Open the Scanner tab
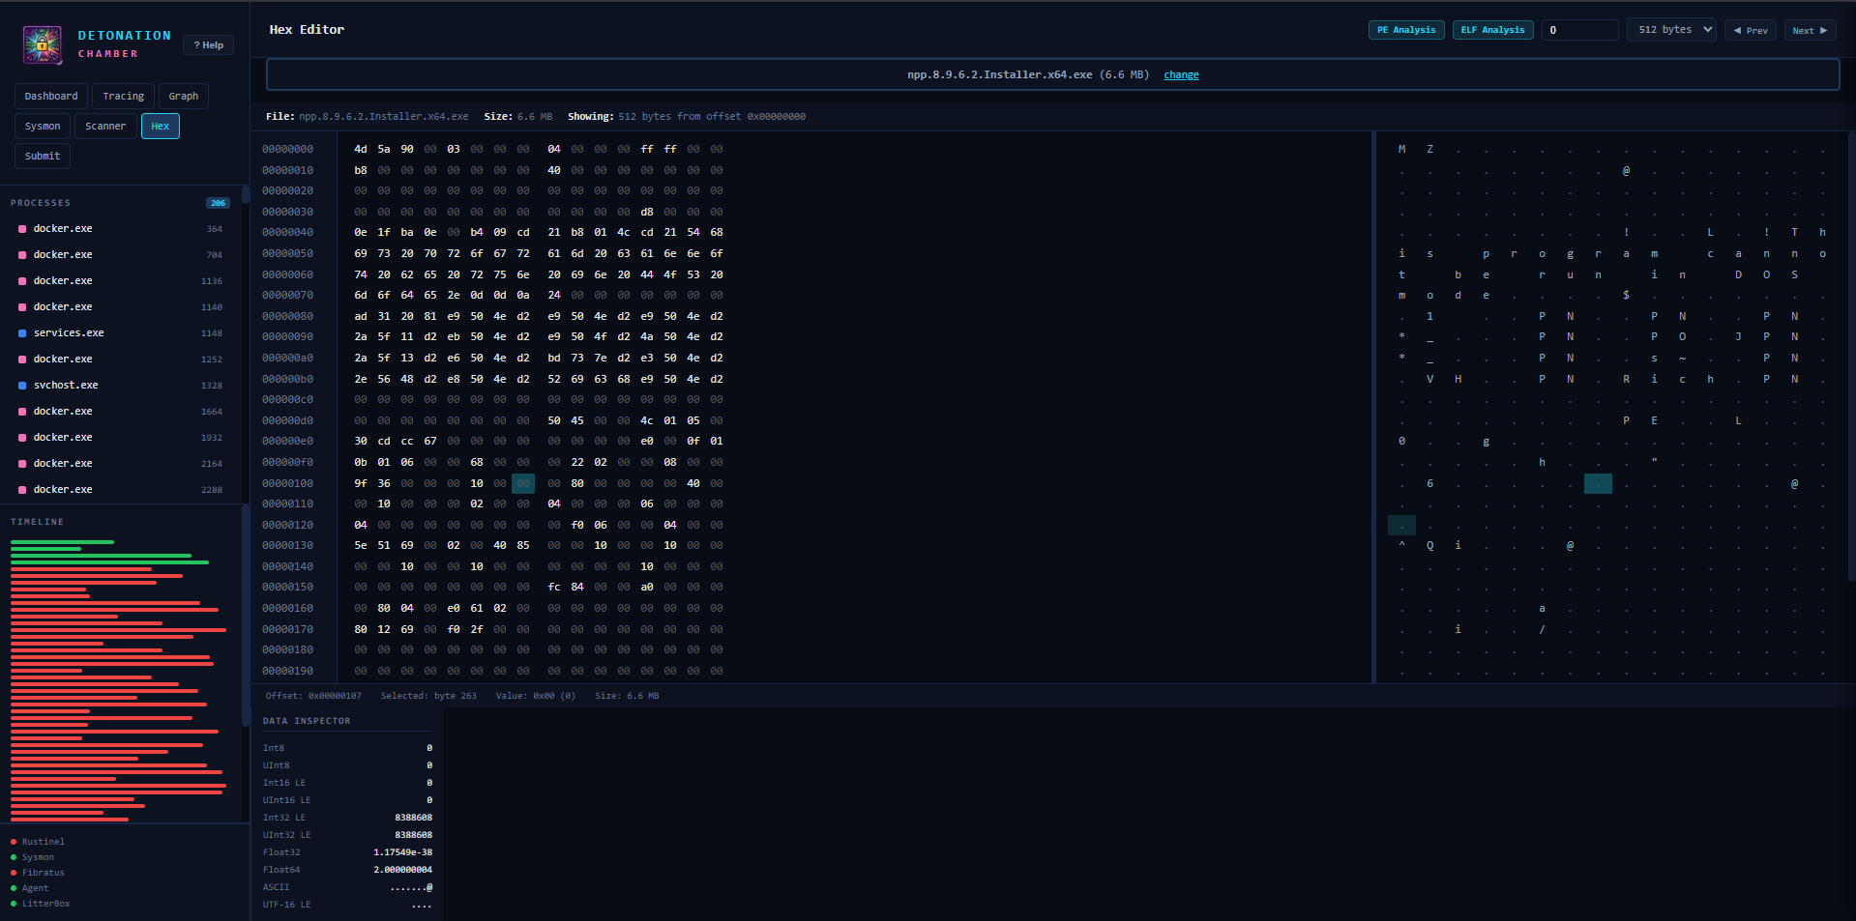 point(105,126)
